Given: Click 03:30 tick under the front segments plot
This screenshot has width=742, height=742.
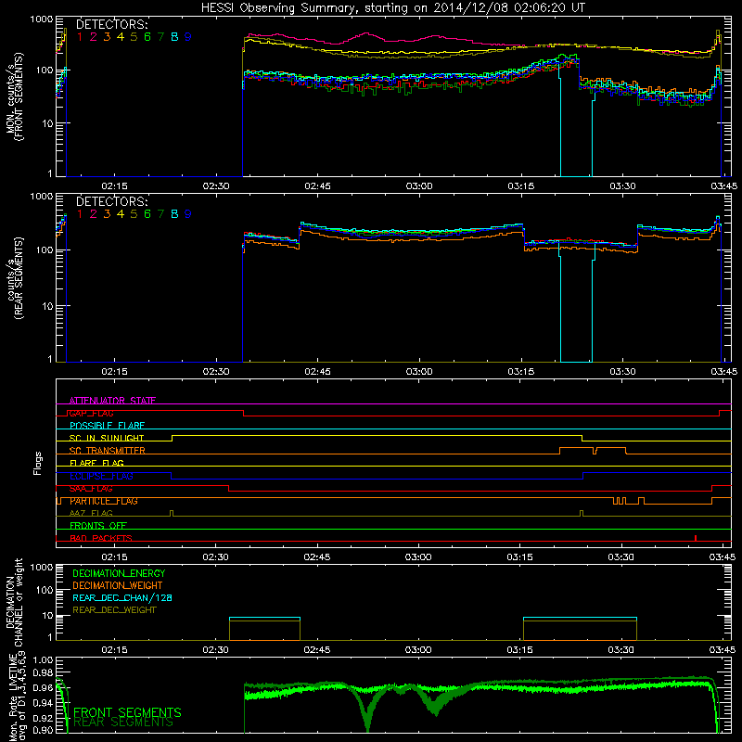Looking at the screenshot, I should tap(622, 186).
